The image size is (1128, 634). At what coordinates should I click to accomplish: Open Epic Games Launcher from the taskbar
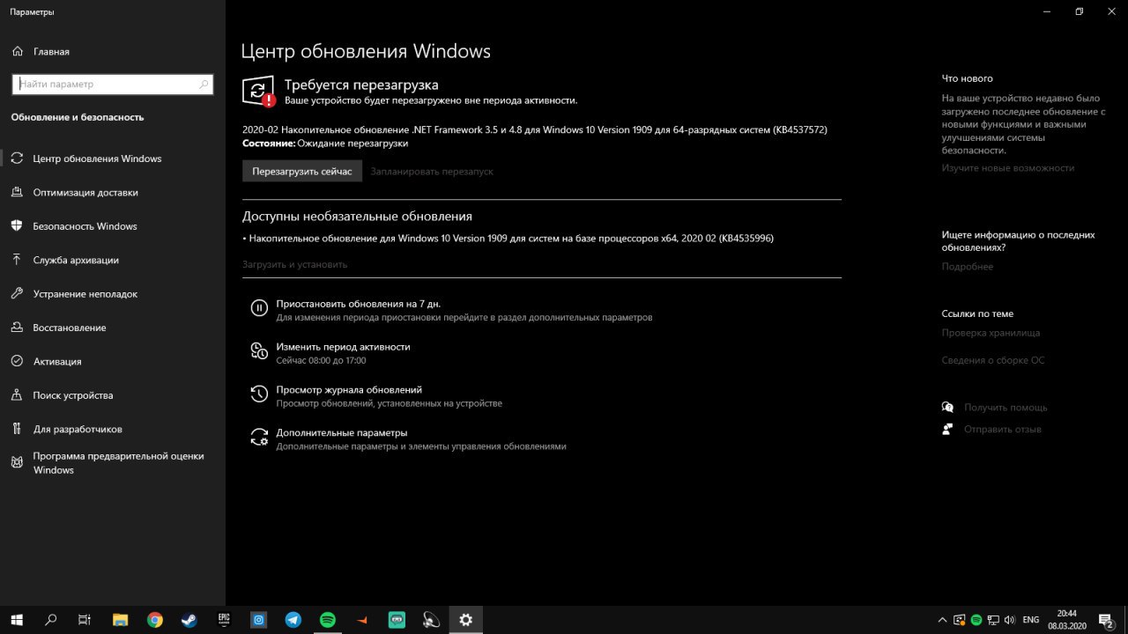[x=224, y=620]
